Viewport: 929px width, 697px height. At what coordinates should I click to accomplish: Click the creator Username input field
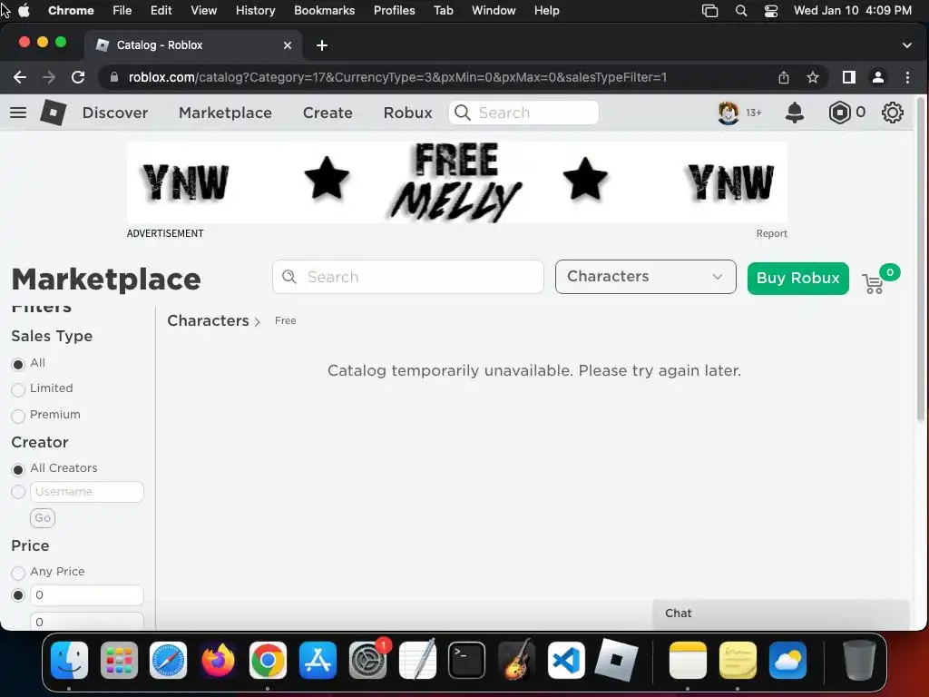87,492
